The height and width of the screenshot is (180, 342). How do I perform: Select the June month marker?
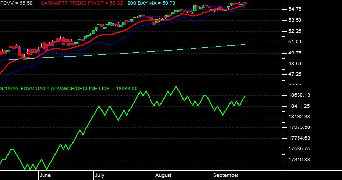[45, 175]
